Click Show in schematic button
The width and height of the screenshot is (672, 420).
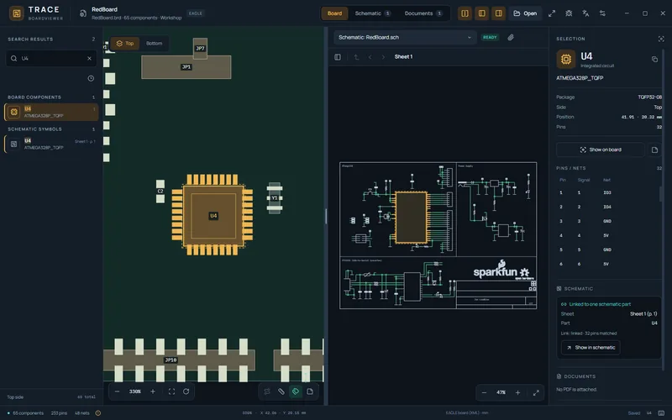591,348
